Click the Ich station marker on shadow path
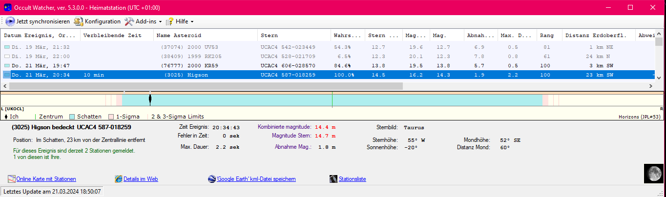This screenshot has height=197, width=666. pos(150,99)
